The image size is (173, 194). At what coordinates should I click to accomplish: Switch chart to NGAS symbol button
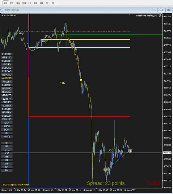7,137
